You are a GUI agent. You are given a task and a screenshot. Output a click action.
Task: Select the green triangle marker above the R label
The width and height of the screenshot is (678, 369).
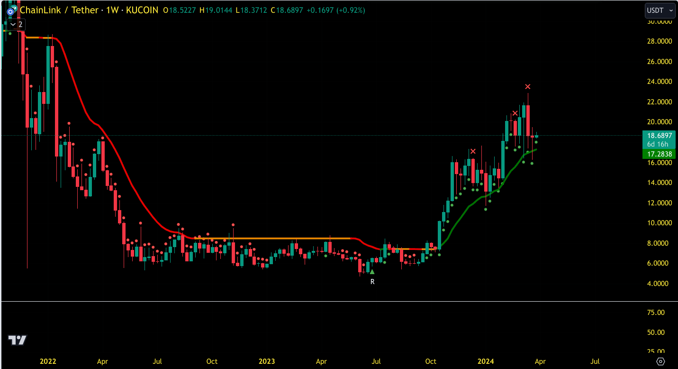[x=372, y=272]
